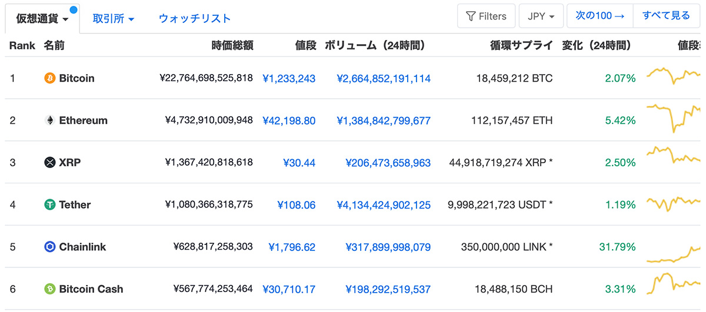706x312 pixels.
Task: Click the Chainlink hexagon logo icon
Action: (50, 247)
